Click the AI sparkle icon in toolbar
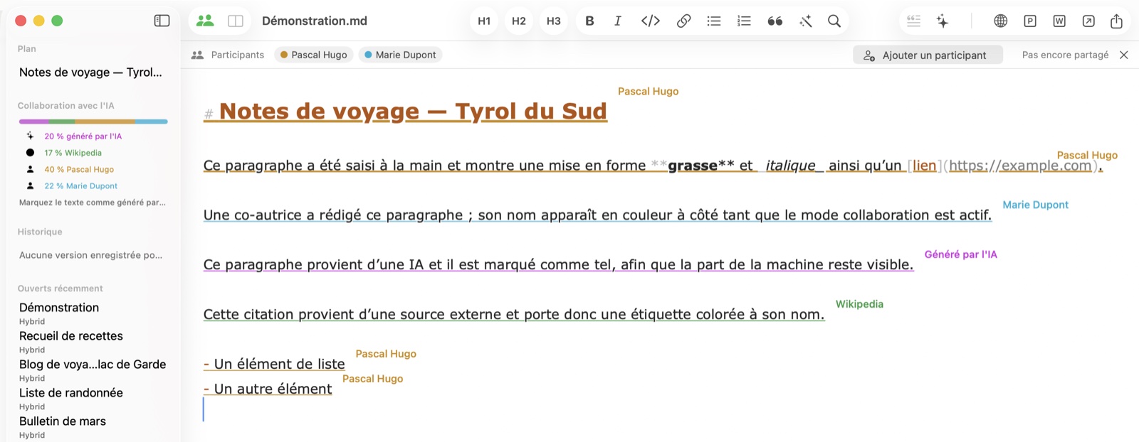 point(943,21)
